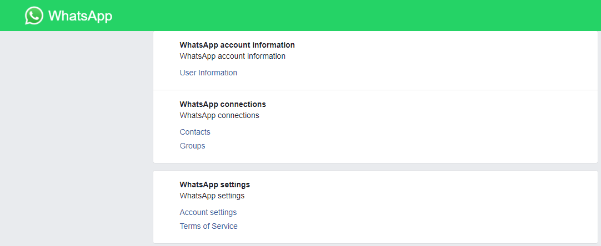Click the divider line between account and connections
The height and width of the screenshot is (246, 601).
coord(375,90)
